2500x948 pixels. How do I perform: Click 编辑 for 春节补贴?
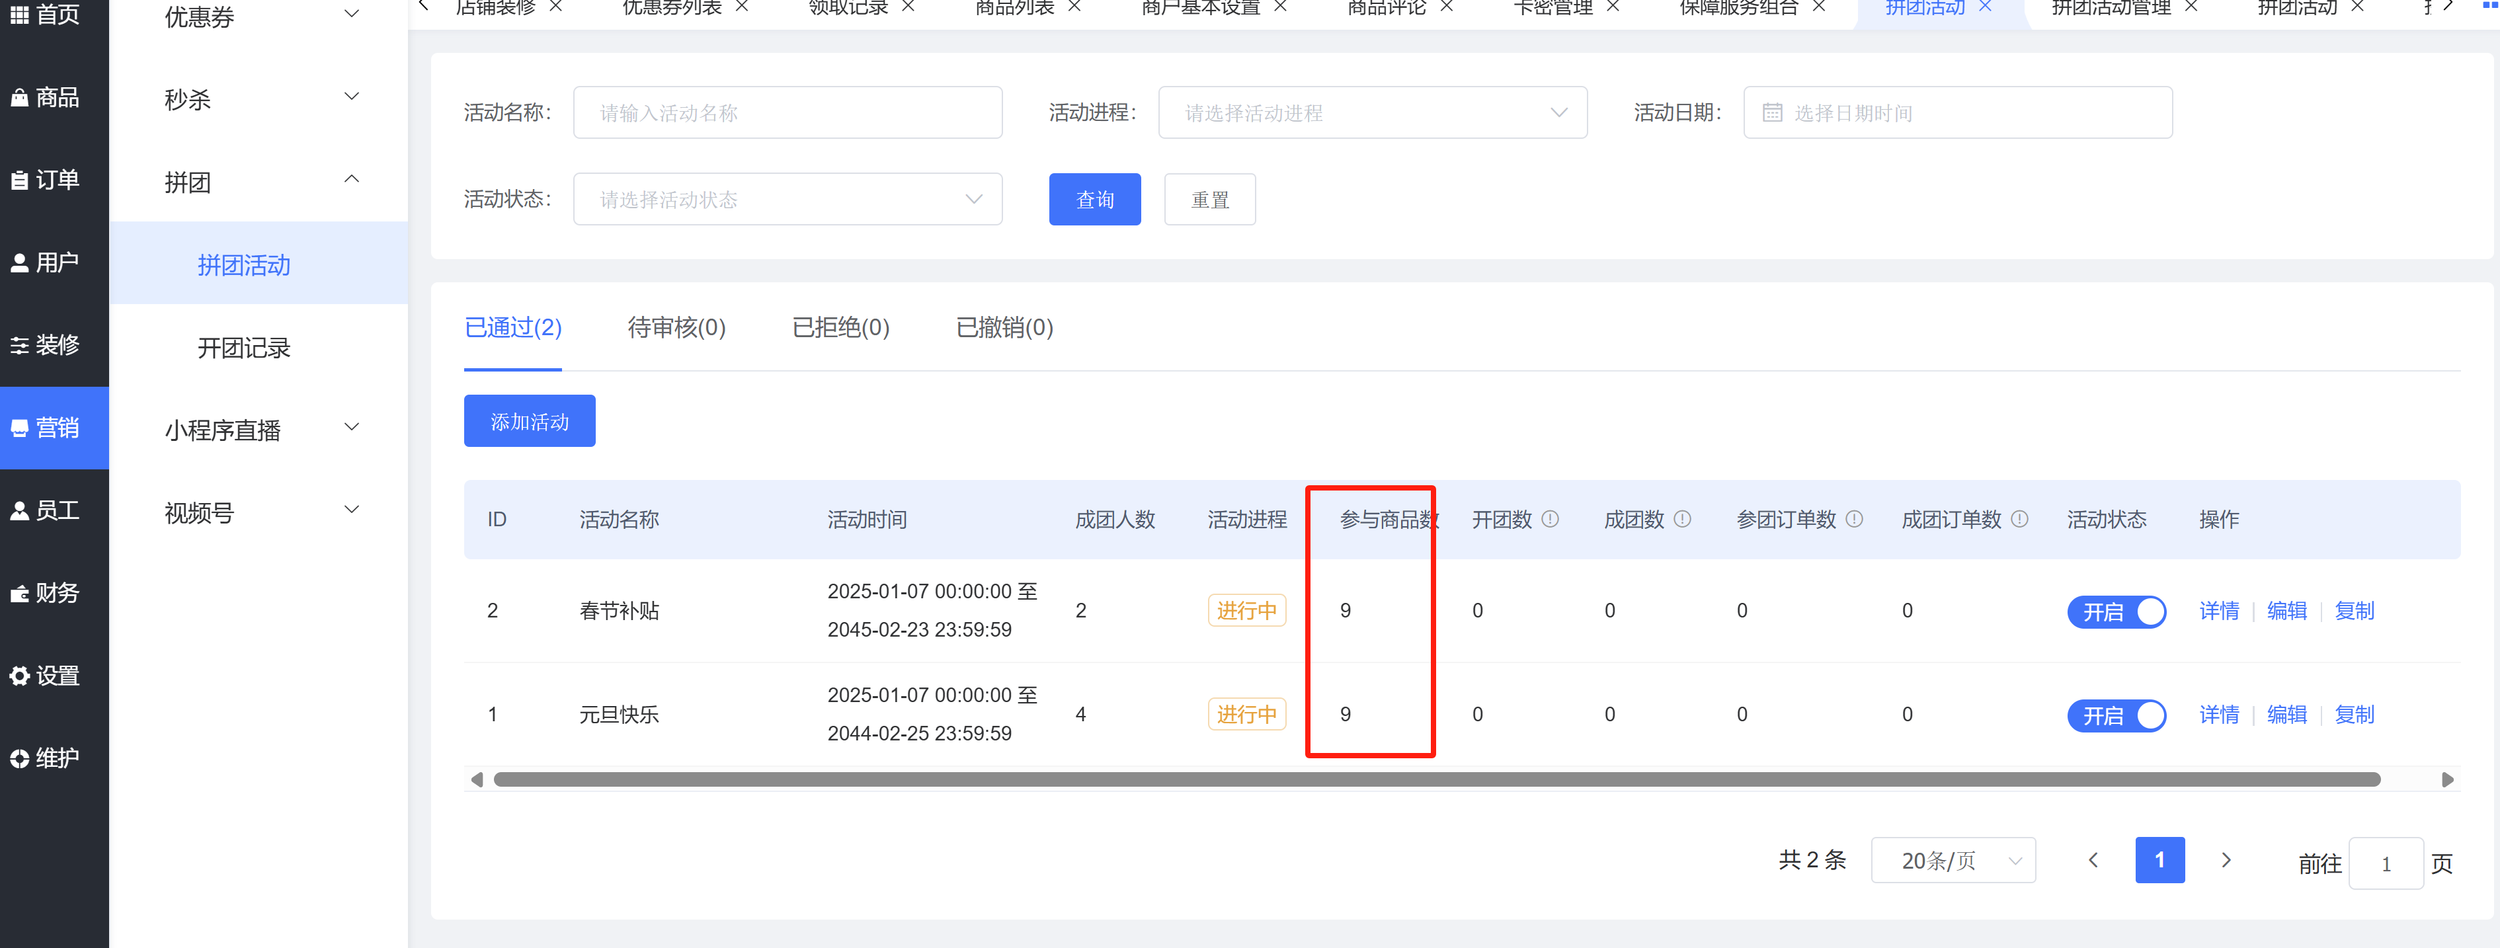pyautogui.click(x=2286, y=612)
